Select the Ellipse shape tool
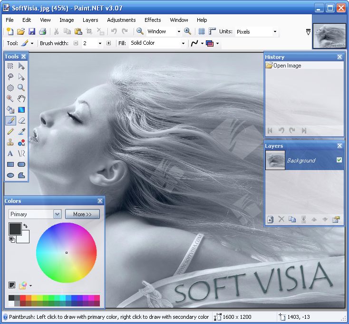 10,175
